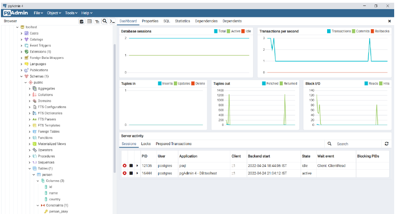396x214 pixels.
Task: Collapse the Schemas (1) node
Action: tap(21, 76)
